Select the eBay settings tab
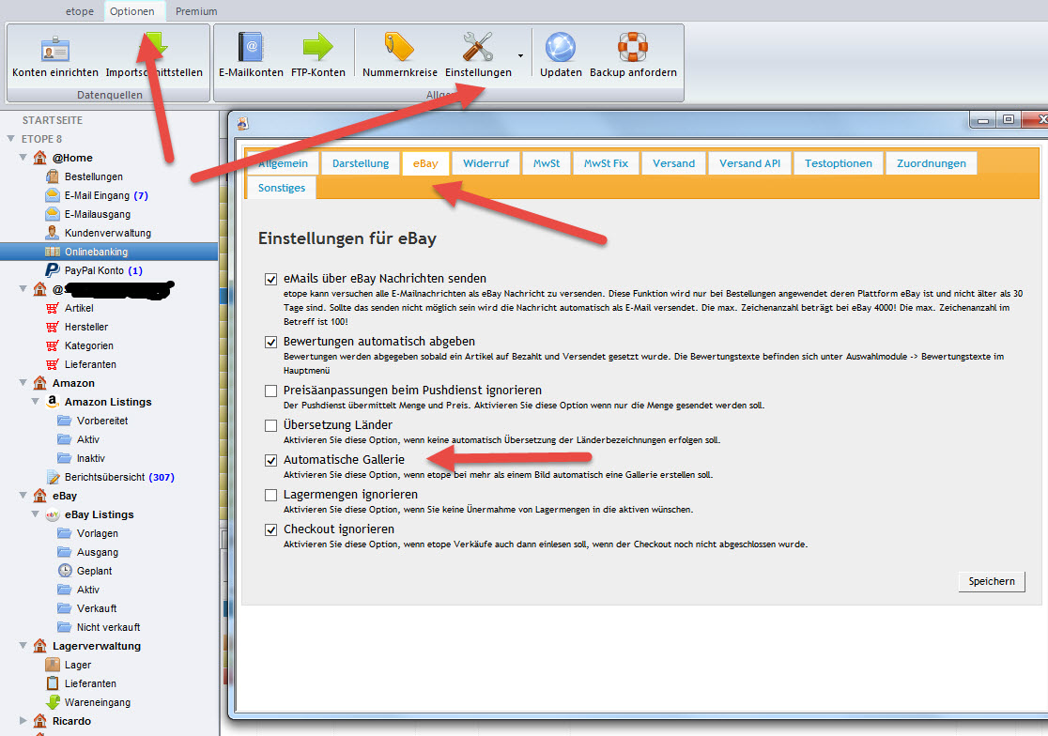The image size is (1048, 736). 425,163
